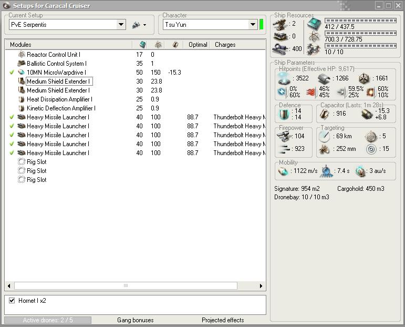405x327 pixels.
Task: Click the horizontal scrollbar left arrow
Action: tap(9, 285)
